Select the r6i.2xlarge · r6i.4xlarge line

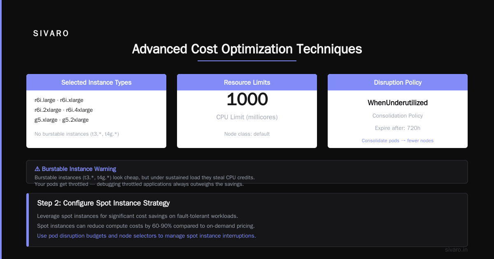click(x=64, y=110)
